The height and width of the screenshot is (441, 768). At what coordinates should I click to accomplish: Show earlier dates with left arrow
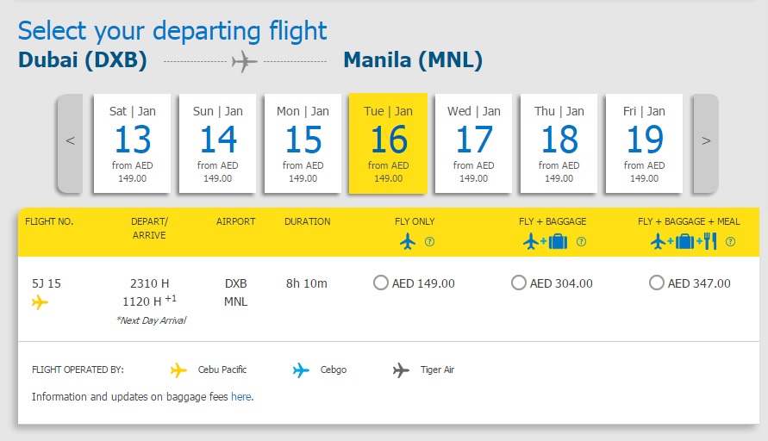(70, 143)
